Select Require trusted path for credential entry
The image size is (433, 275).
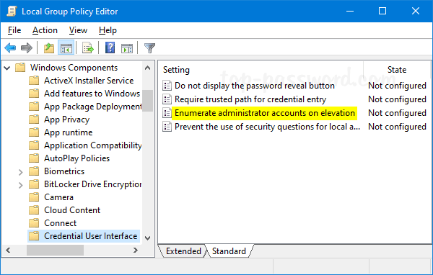coord(250,99)
